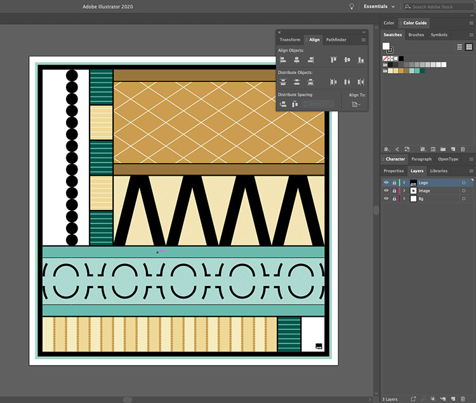Hide the Logo layer with the eye icon
This screenshot has width=476, height=403.
[387, 183]
